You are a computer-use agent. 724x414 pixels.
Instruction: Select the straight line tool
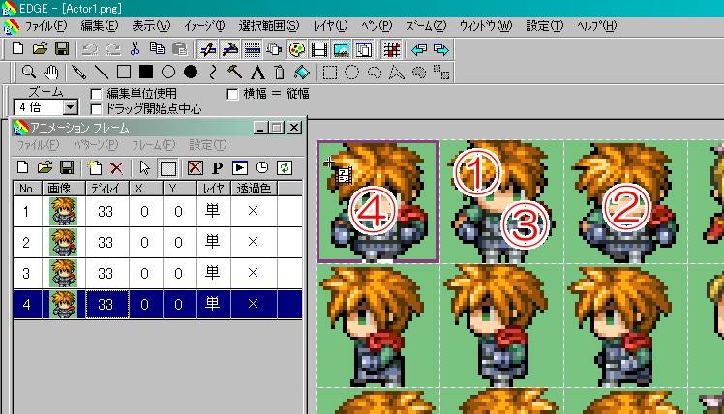pos(101,72)
